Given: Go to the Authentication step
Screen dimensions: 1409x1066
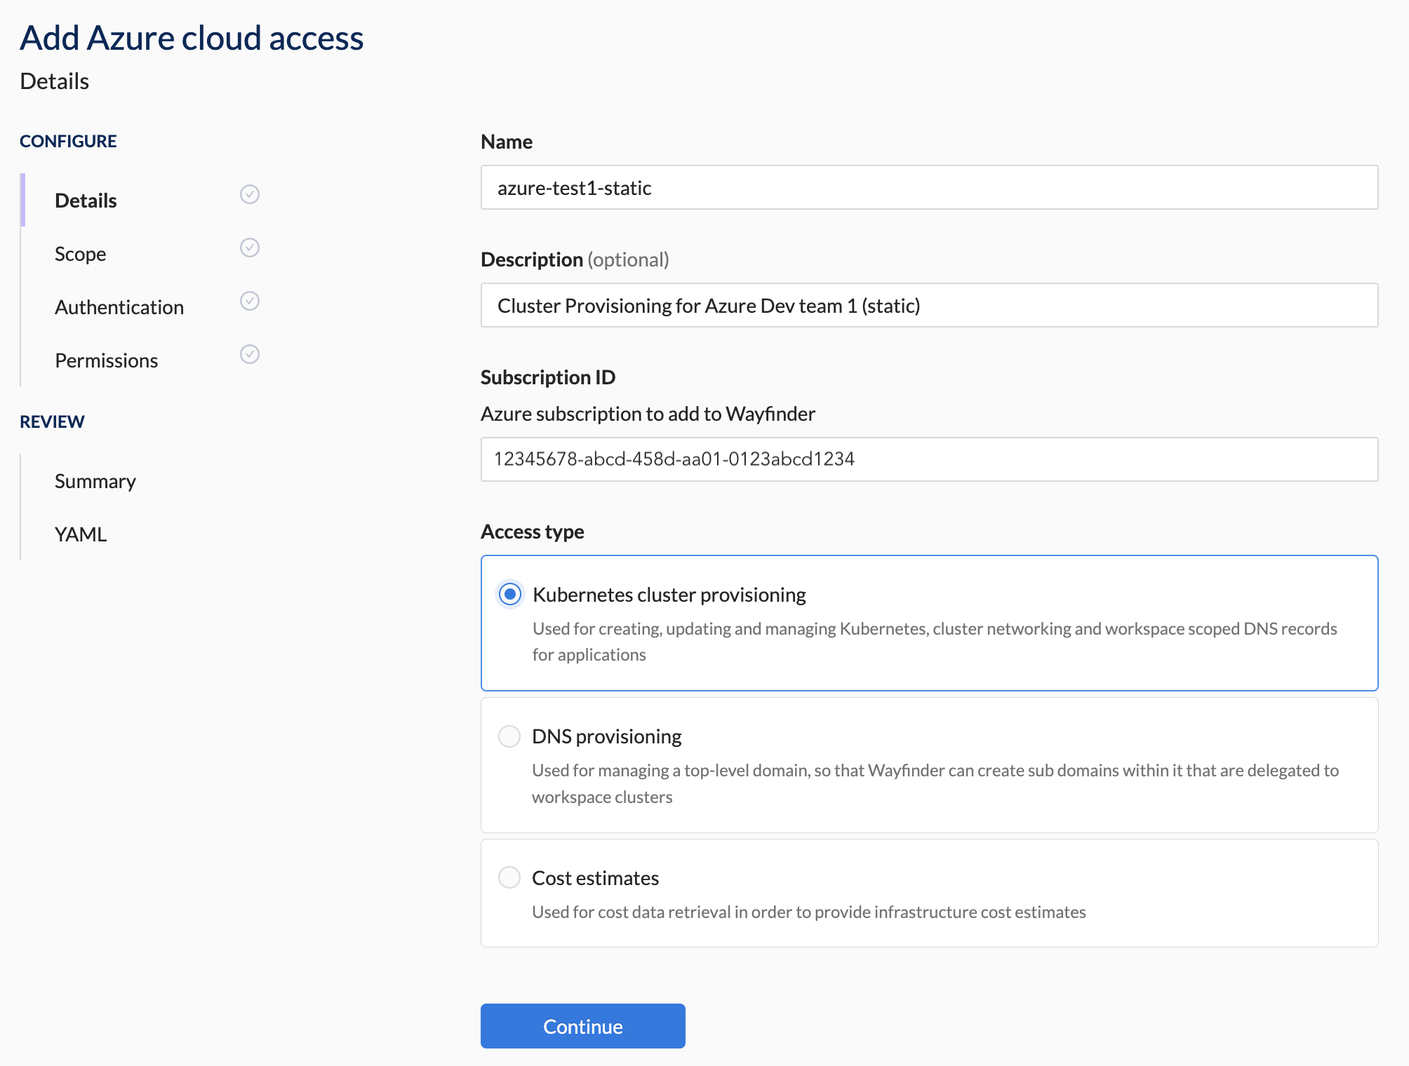Looking at the screenshot, I should (x=119, y=307).
